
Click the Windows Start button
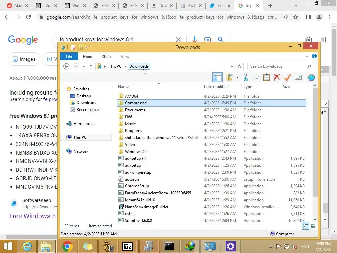point(8,246)
